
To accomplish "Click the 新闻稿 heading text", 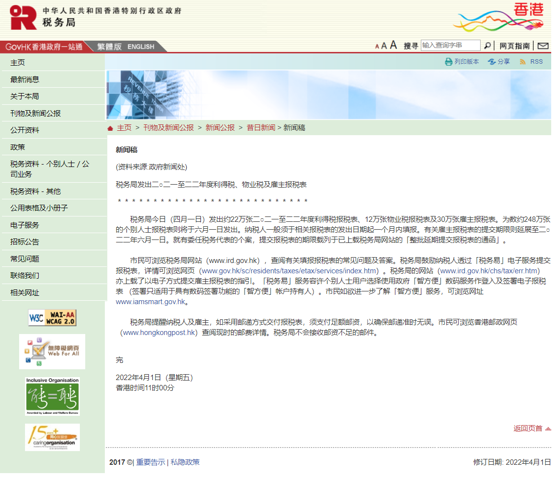I will 126,150.
